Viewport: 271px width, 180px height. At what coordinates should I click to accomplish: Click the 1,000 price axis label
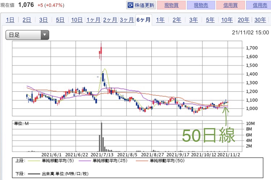[252, 108]
